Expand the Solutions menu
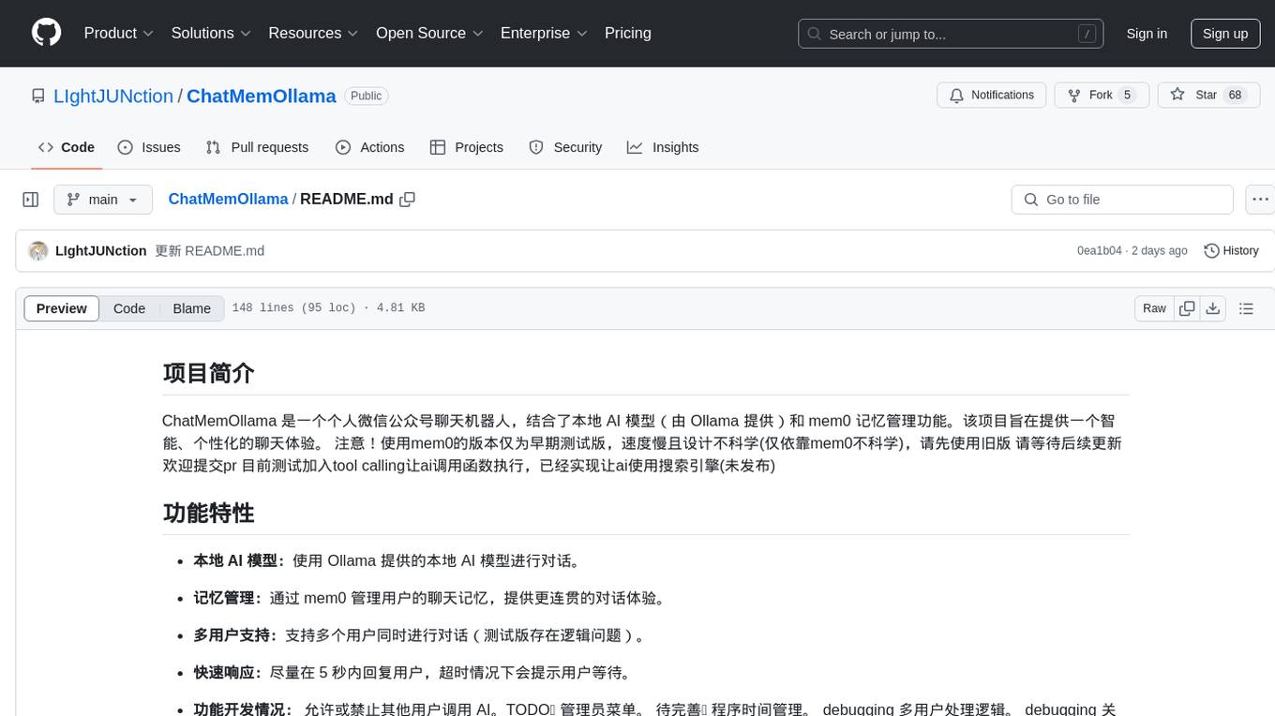The height and width of the screenshot is (716, 1275). pyautogui.click(x=211, y=33)
